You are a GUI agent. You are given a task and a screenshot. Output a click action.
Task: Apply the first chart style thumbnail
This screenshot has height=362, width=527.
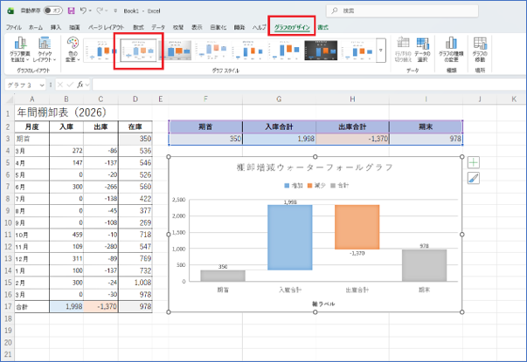pyautogui.click(x=101, y=50)
